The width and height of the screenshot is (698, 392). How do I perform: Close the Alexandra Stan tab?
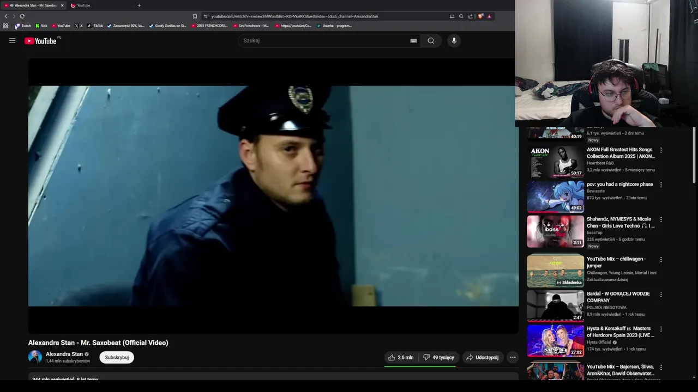click(x=62, y=5)
